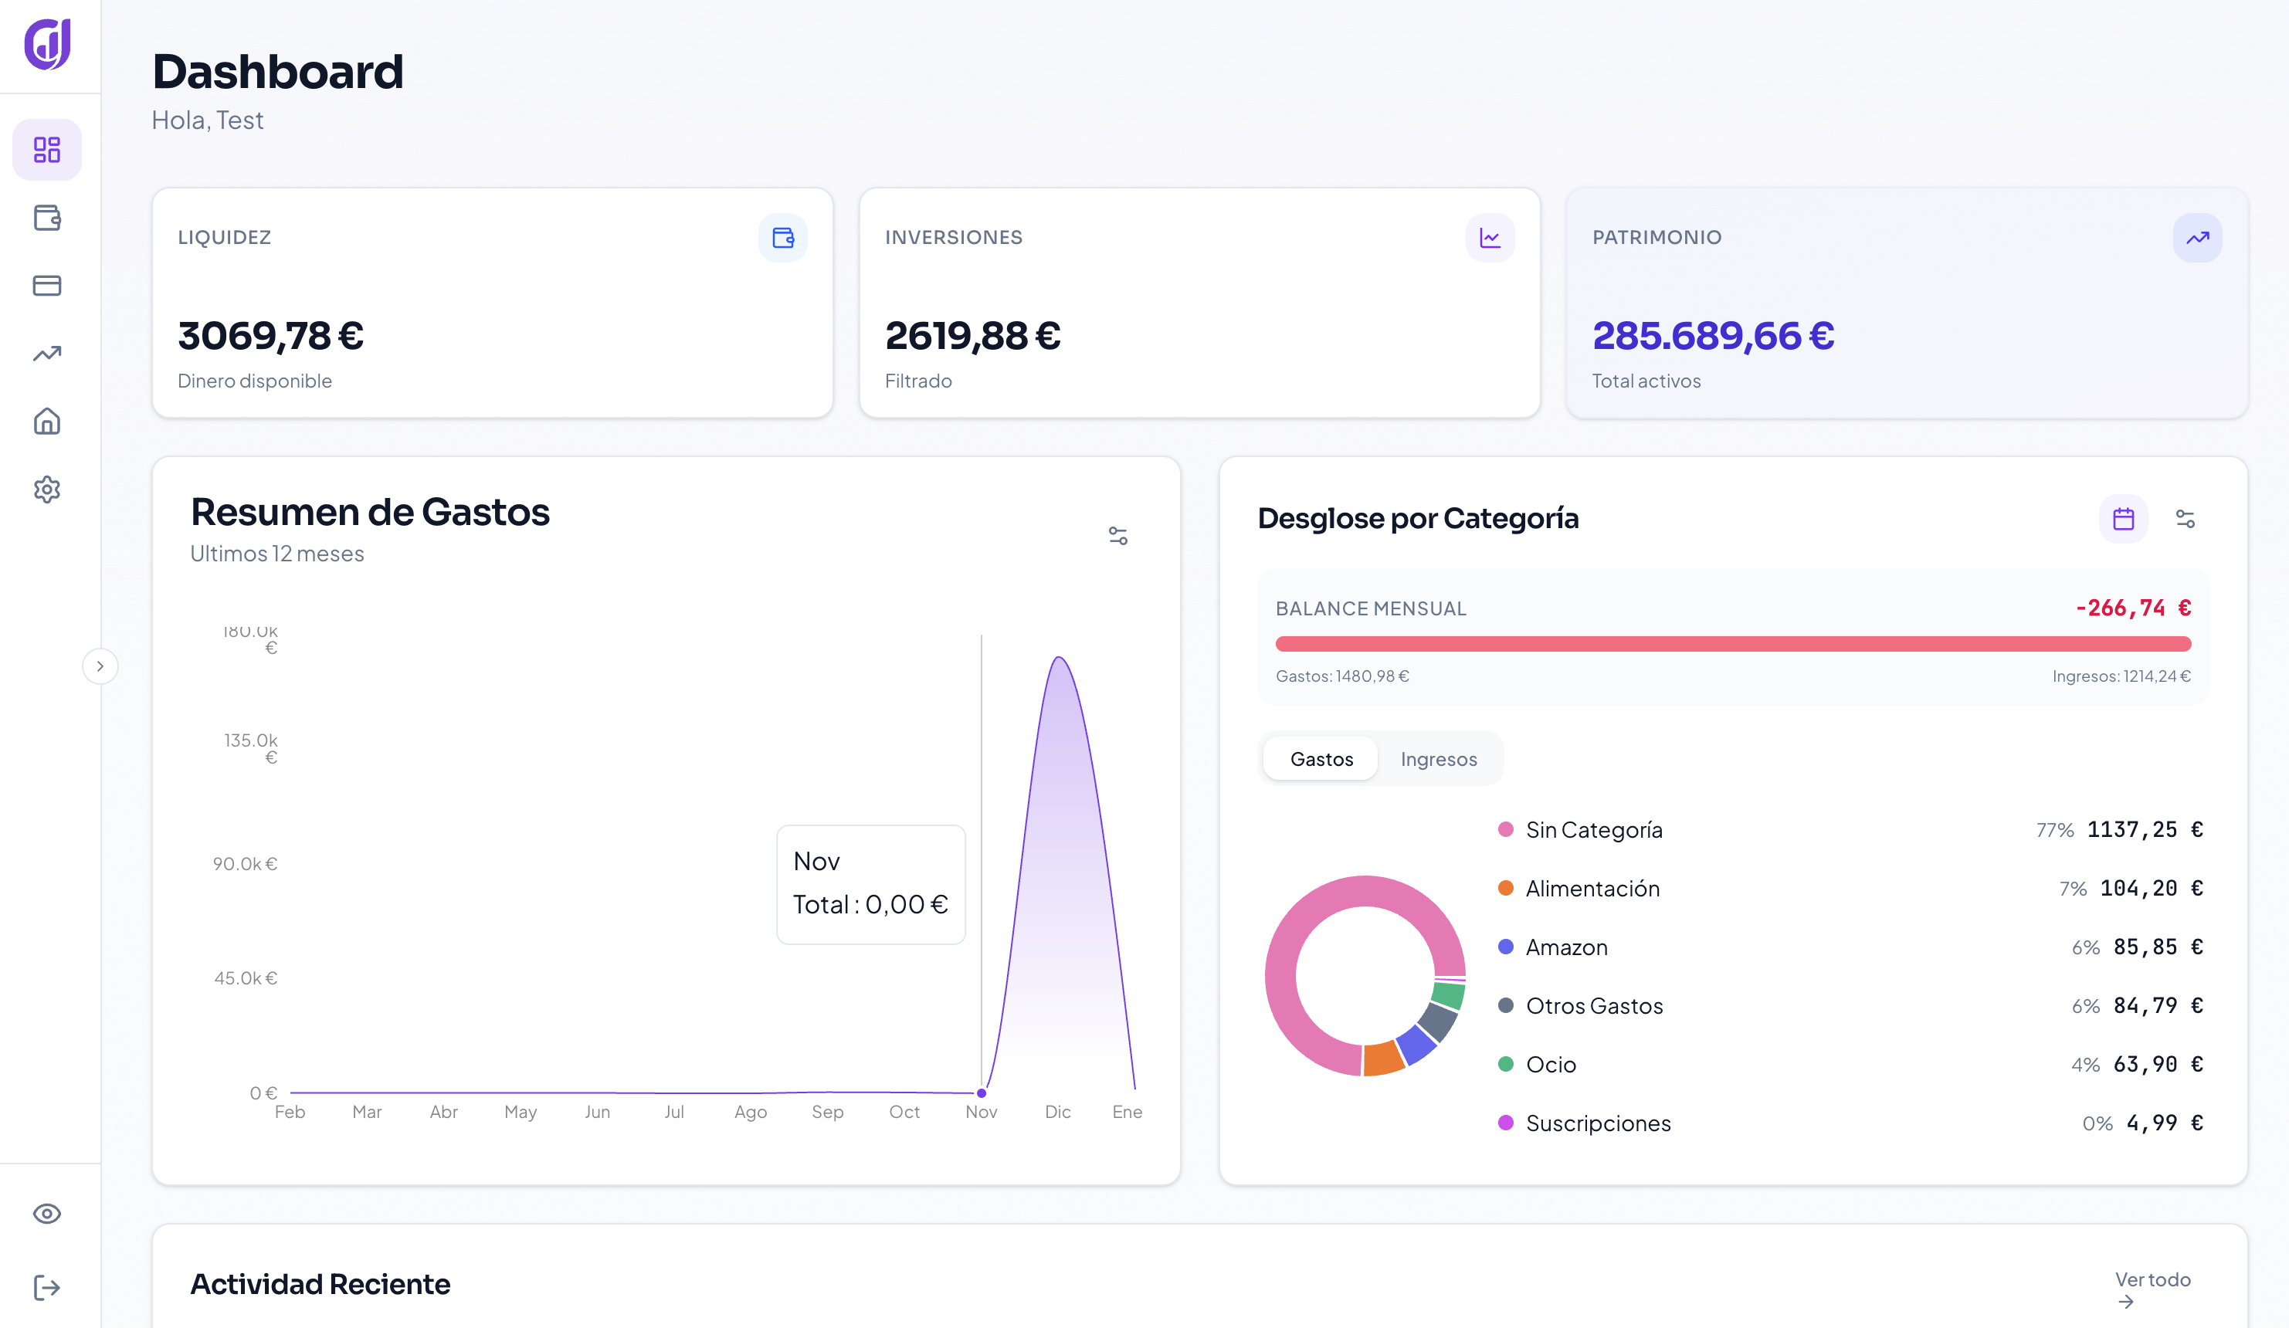Viewport: 2289px width, 1328px height.
Task: Select the Gastos tab
Action: tap(1320, 758)
